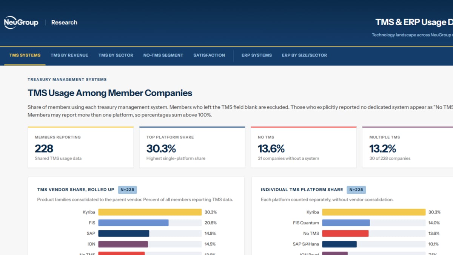The height and width of the screenshot is (255, 453).
Task: Click the TMS & ERP Usage dashboard title
Action: (414, 22)
